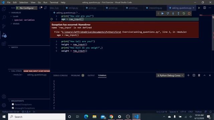Viewport: 214px width, 120px height.
Task: Click Step Out in debug toolbar
Action: (x=178, y=13)
